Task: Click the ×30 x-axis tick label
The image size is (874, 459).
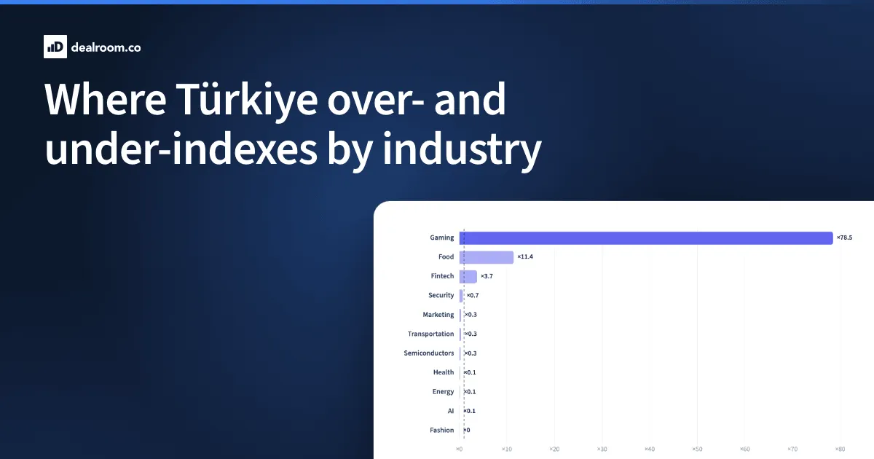Action: pos(602,449)
